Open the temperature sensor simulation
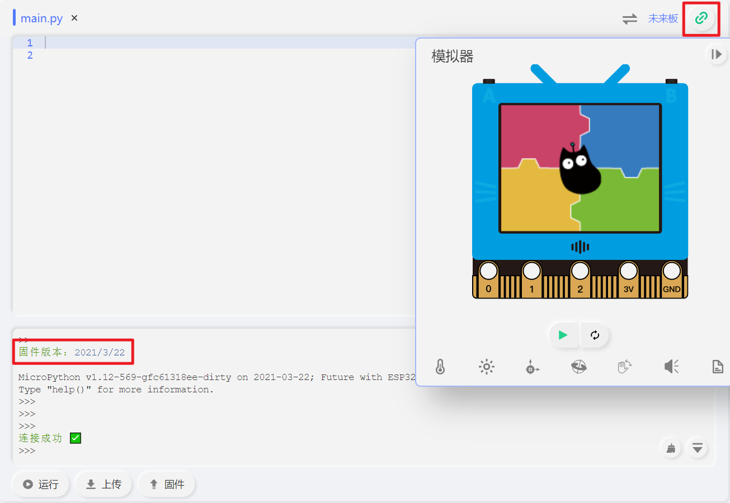 coord(440,367)
